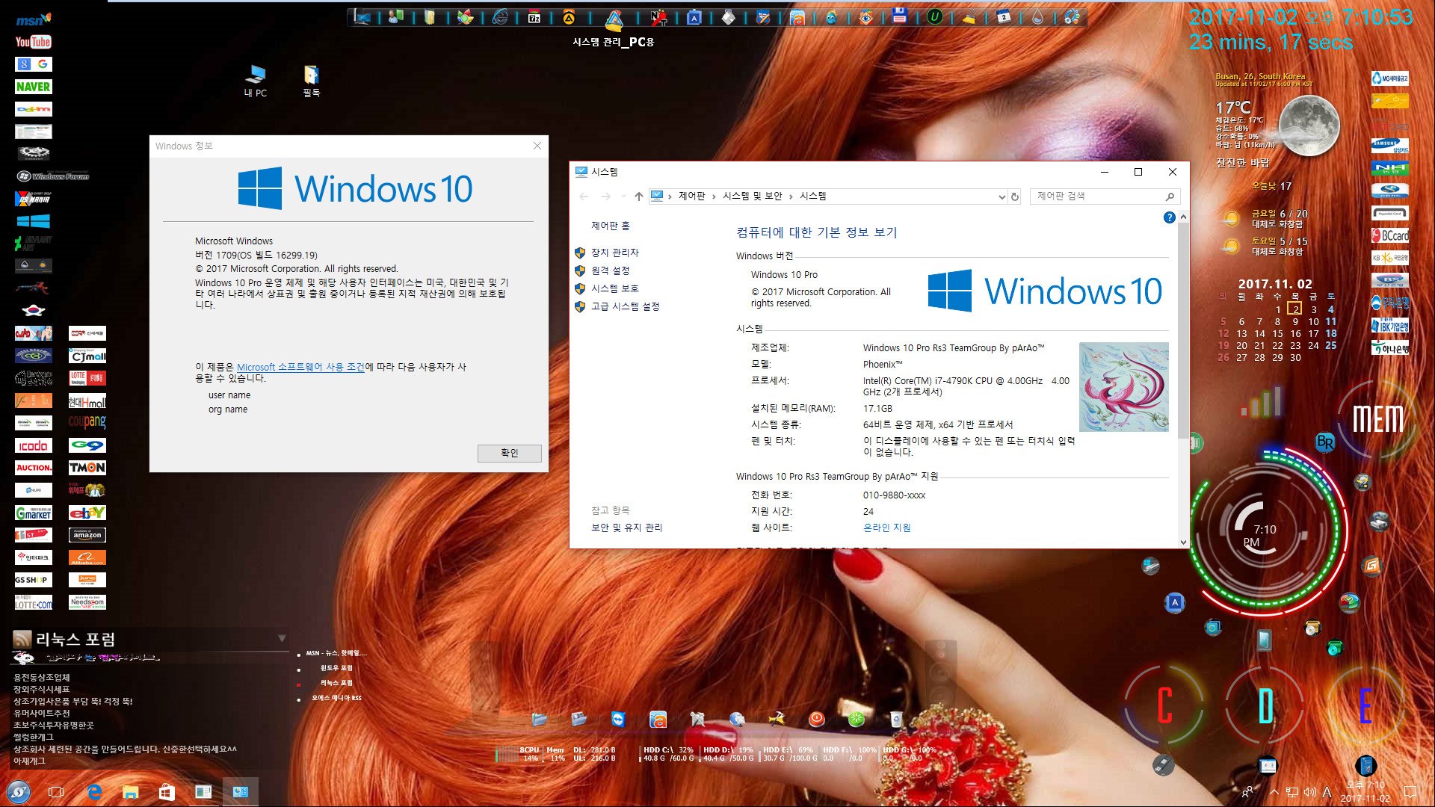Click the E drive gauge widget

pyautogui.click(x=1365, y=705)
